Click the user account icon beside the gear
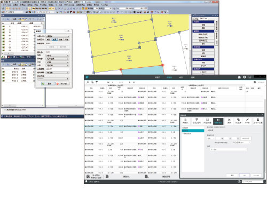 239,77
